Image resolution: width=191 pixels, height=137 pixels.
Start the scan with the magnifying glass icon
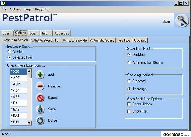pos(182,21)
